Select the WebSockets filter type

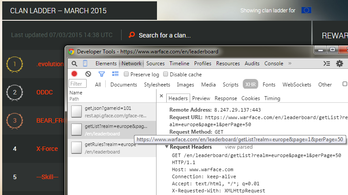[x=298, y=85]
